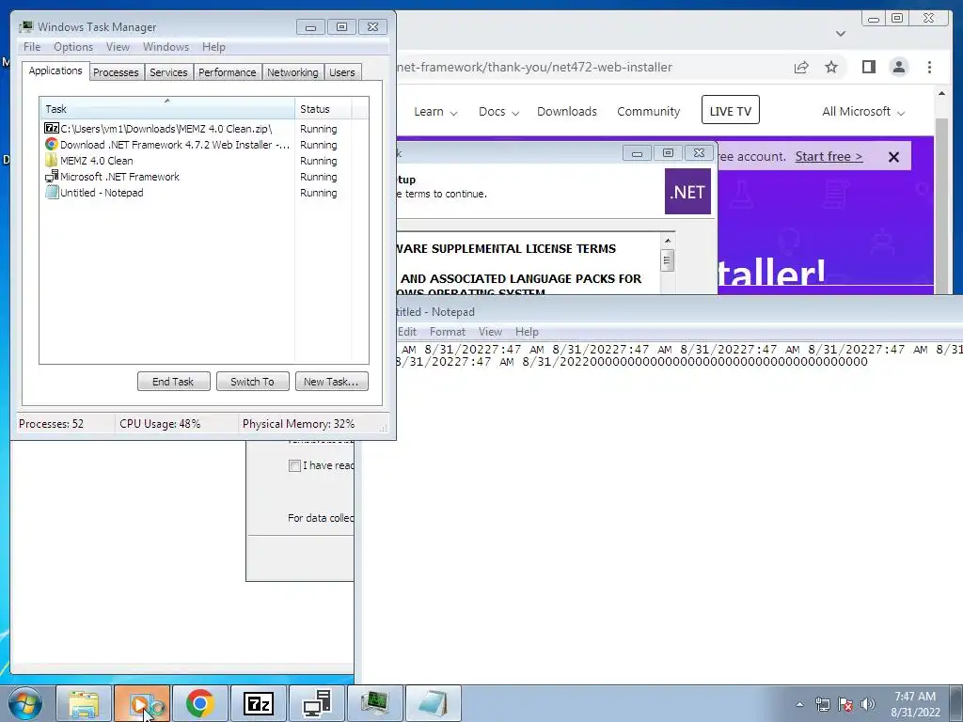Click Task Manager title bar icon
The height and width of the screenshot is (722, 963).
[x=25, y=27]
